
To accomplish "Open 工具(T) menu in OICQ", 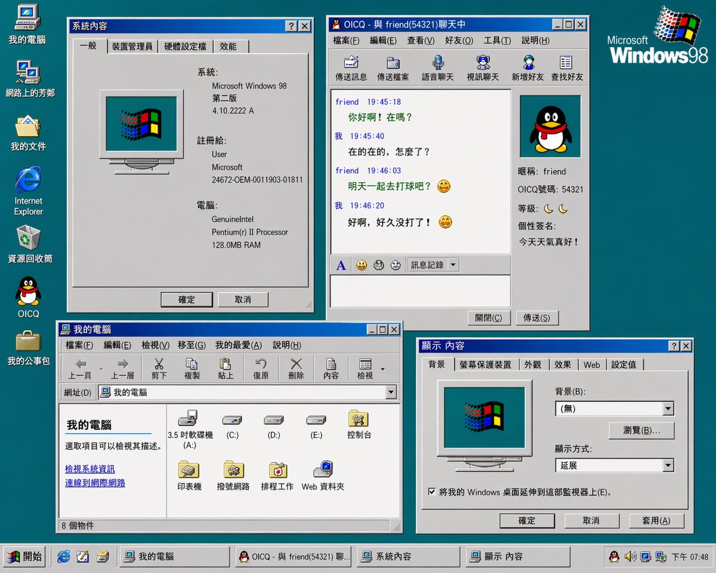I will point(497,41).
